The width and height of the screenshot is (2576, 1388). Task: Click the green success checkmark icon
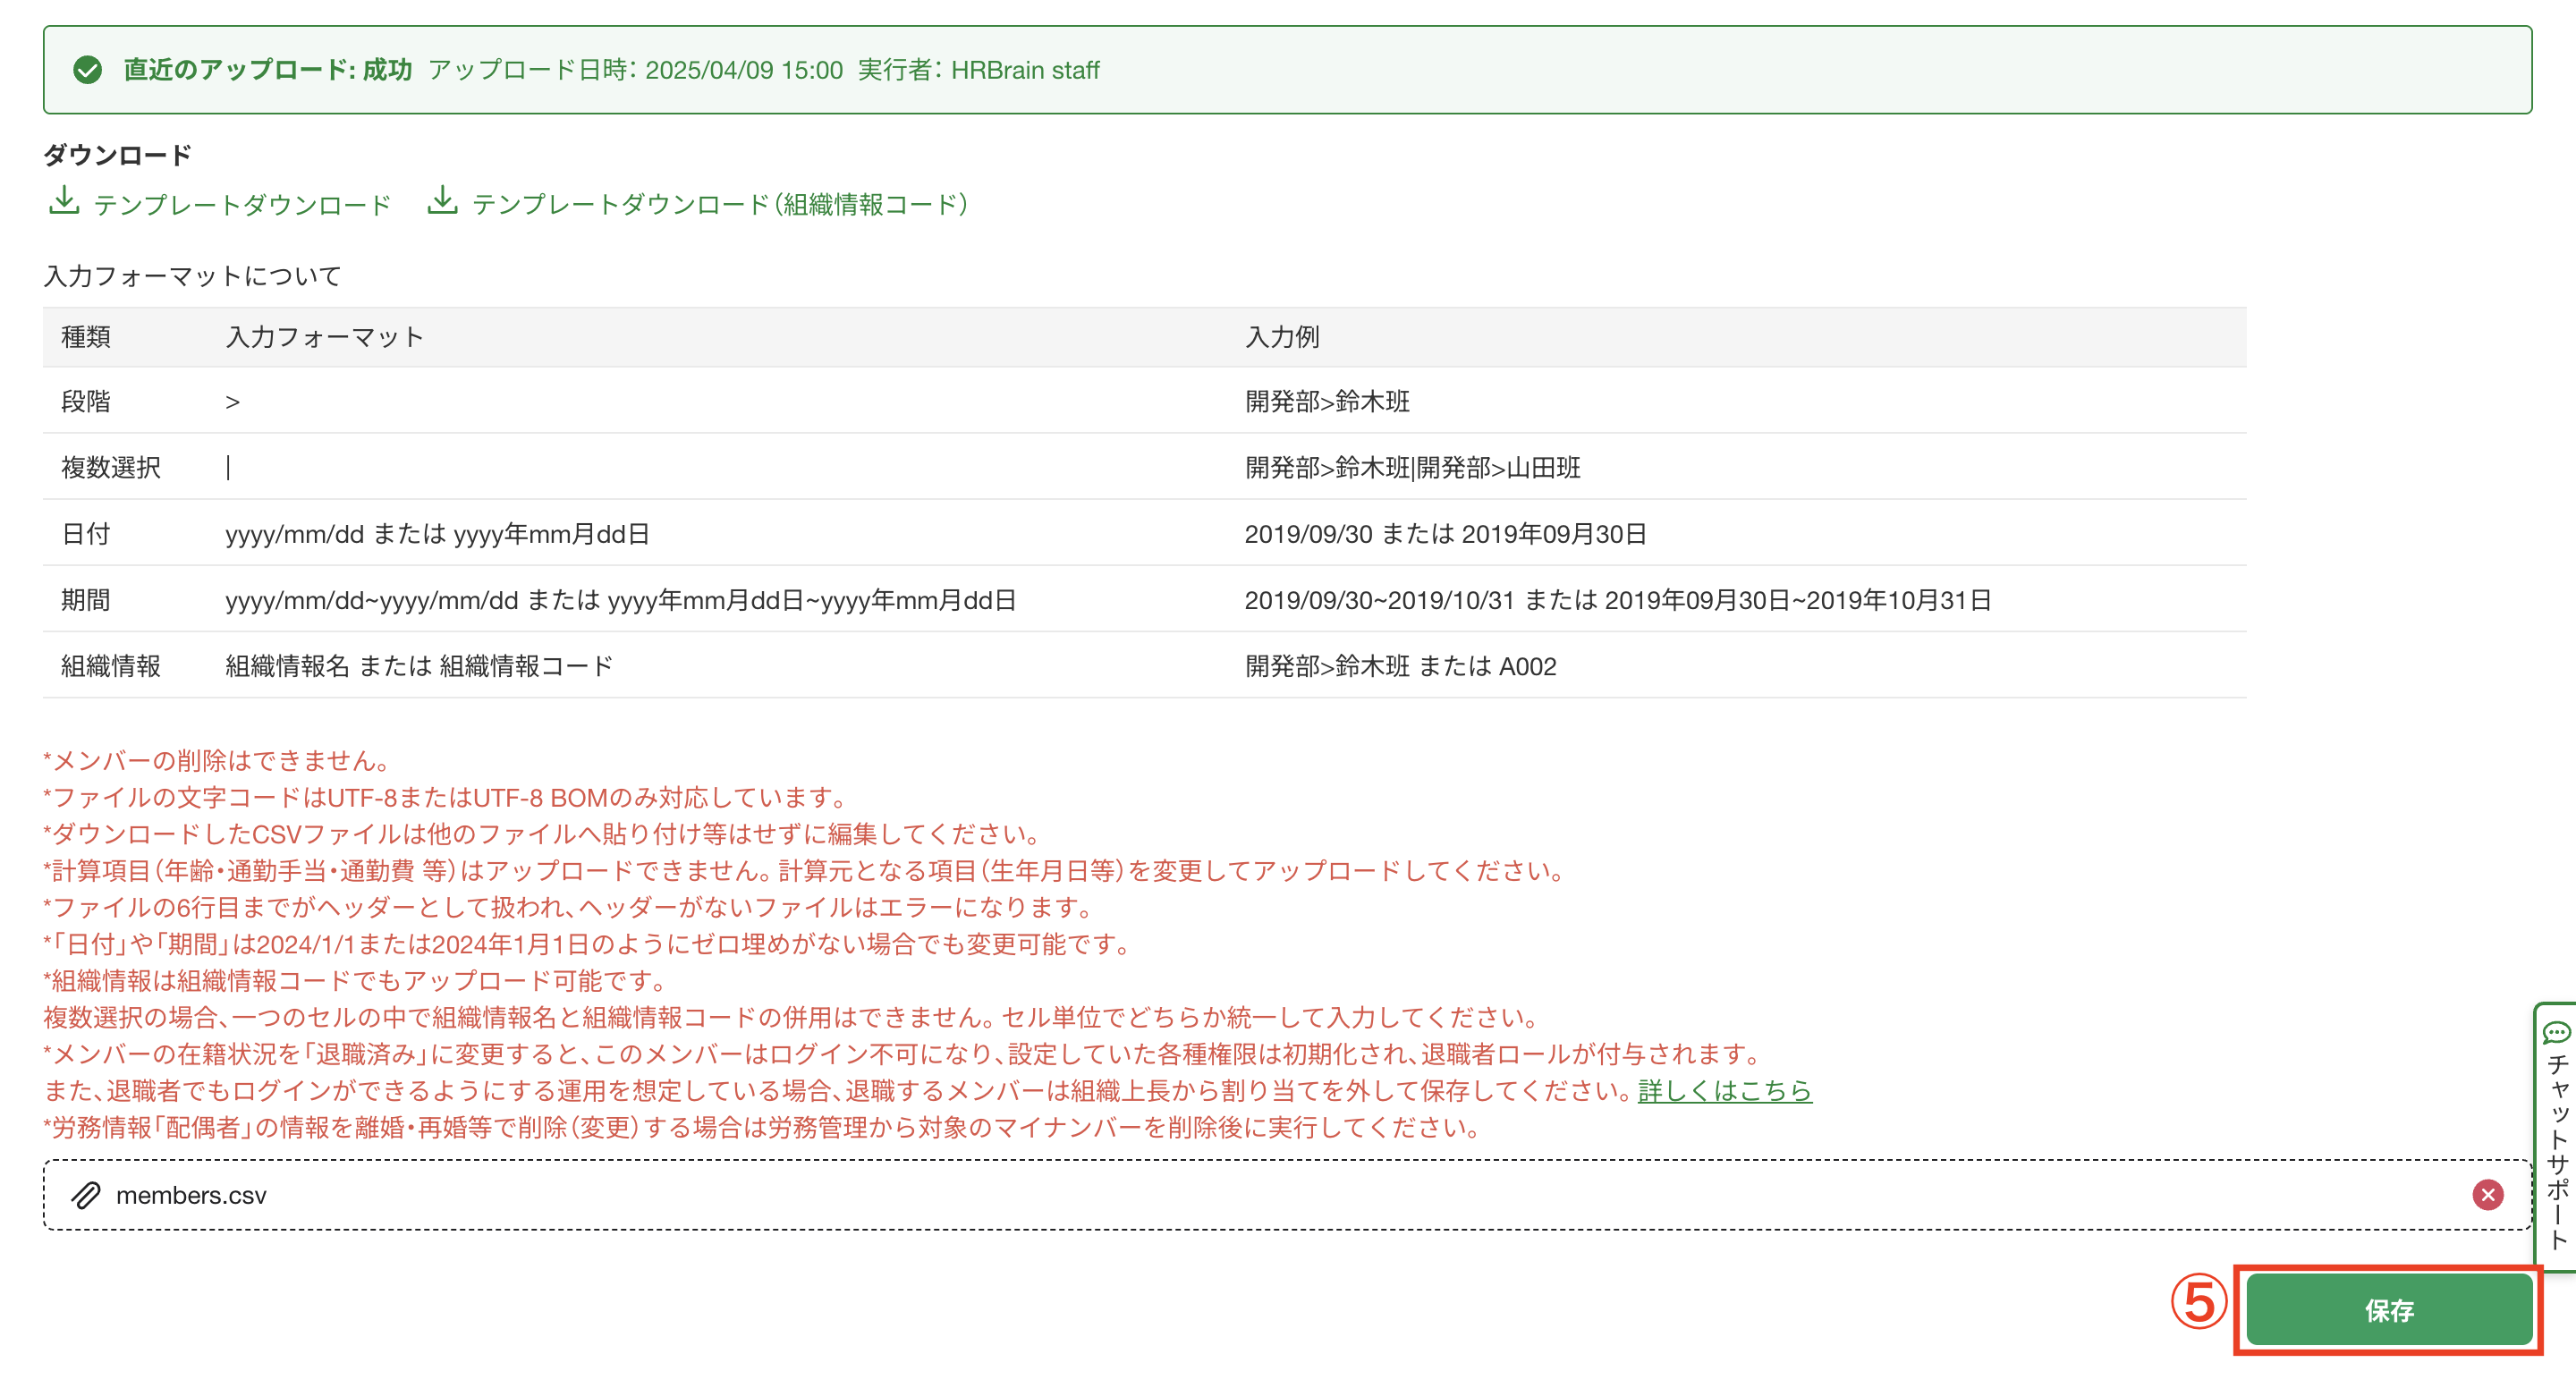point(88,70)
